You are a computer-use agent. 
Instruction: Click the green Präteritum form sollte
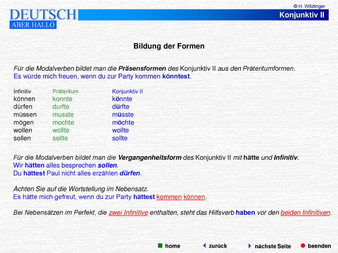coord(60,138)
